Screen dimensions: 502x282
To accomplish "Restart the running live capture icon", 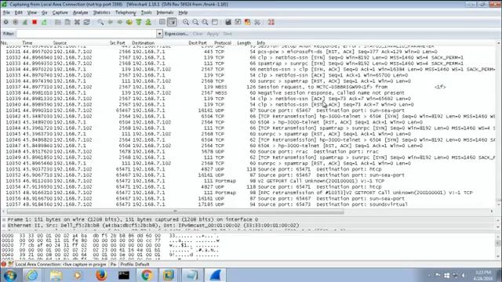I will click(x=44, y=22).
